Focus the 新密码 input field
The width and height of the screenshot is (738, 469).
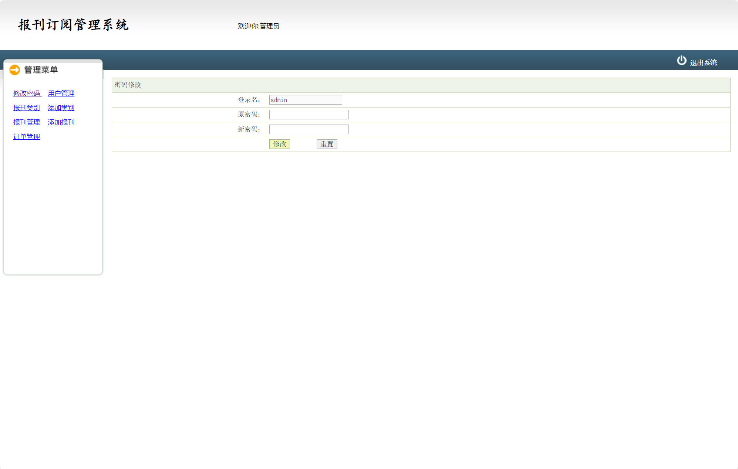click(309, 129)
